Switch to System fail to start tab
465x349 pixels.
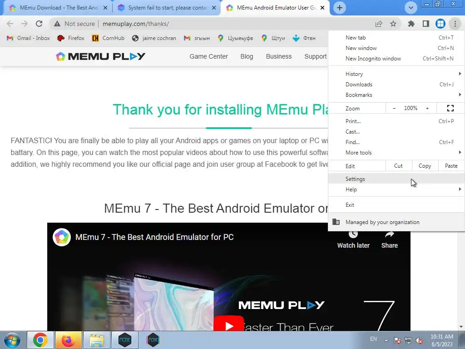click(166, 8)
